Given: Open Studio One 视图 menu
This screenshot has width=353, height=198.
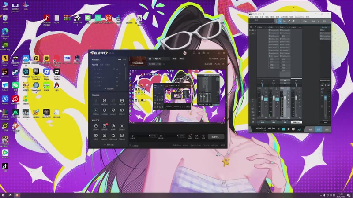Looking at the screenshot, I should point(291,17).
